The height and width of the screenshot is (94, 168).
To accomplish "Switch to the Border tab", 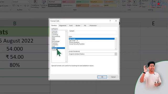I will click(78, 26).
